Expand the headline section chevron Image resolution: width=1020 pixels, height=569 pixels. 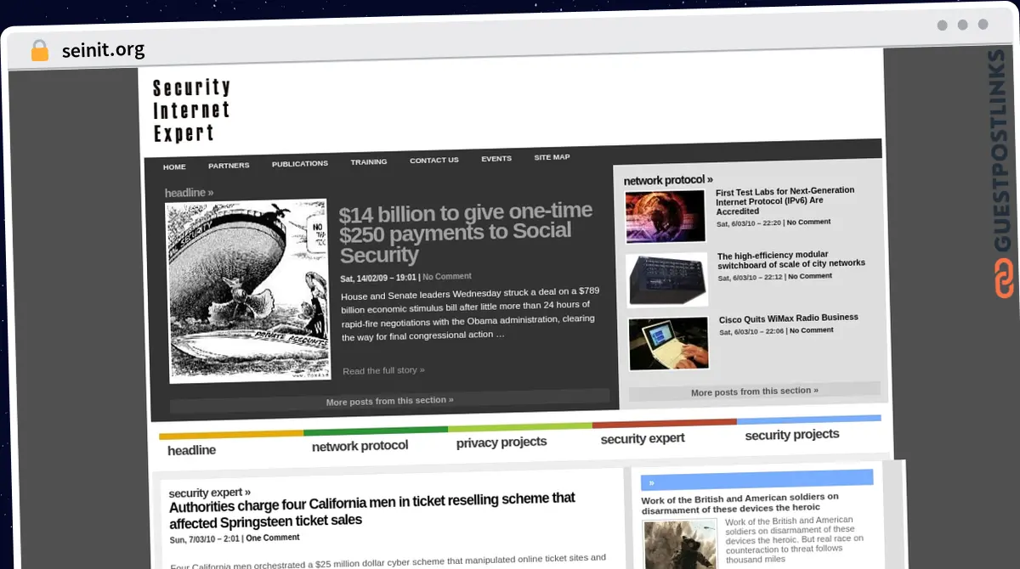[209, 192]
